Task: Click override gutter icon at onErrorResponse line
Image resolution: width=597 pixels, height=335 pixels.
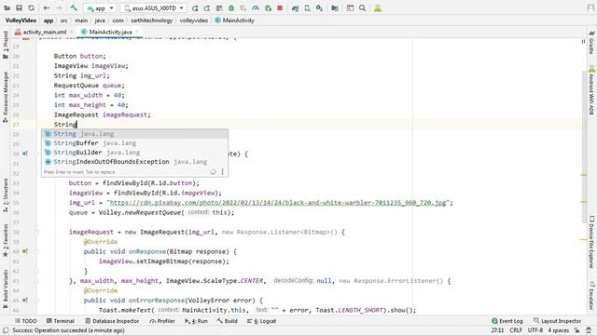Action: coord(25,300)
